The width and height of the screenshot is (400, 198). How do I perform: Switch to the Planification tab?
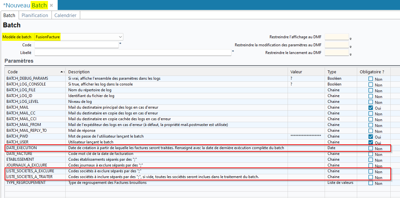click(35, 15)
